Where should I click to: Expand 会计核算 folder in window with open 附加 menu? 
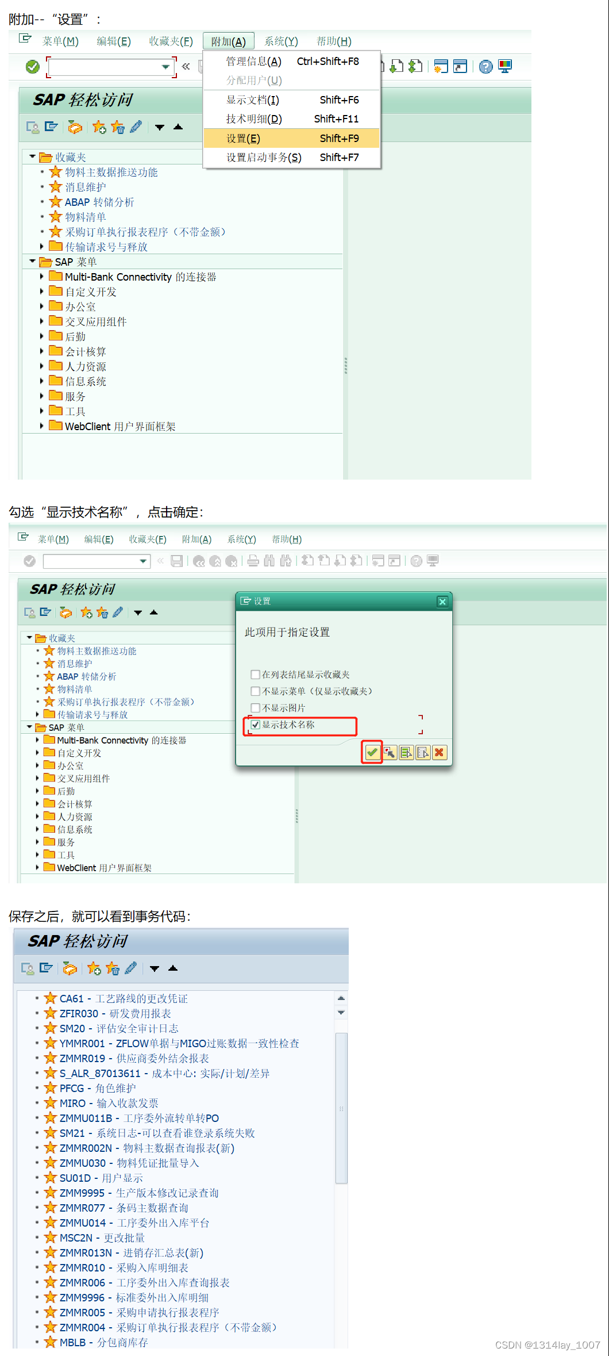coord(41,351)
